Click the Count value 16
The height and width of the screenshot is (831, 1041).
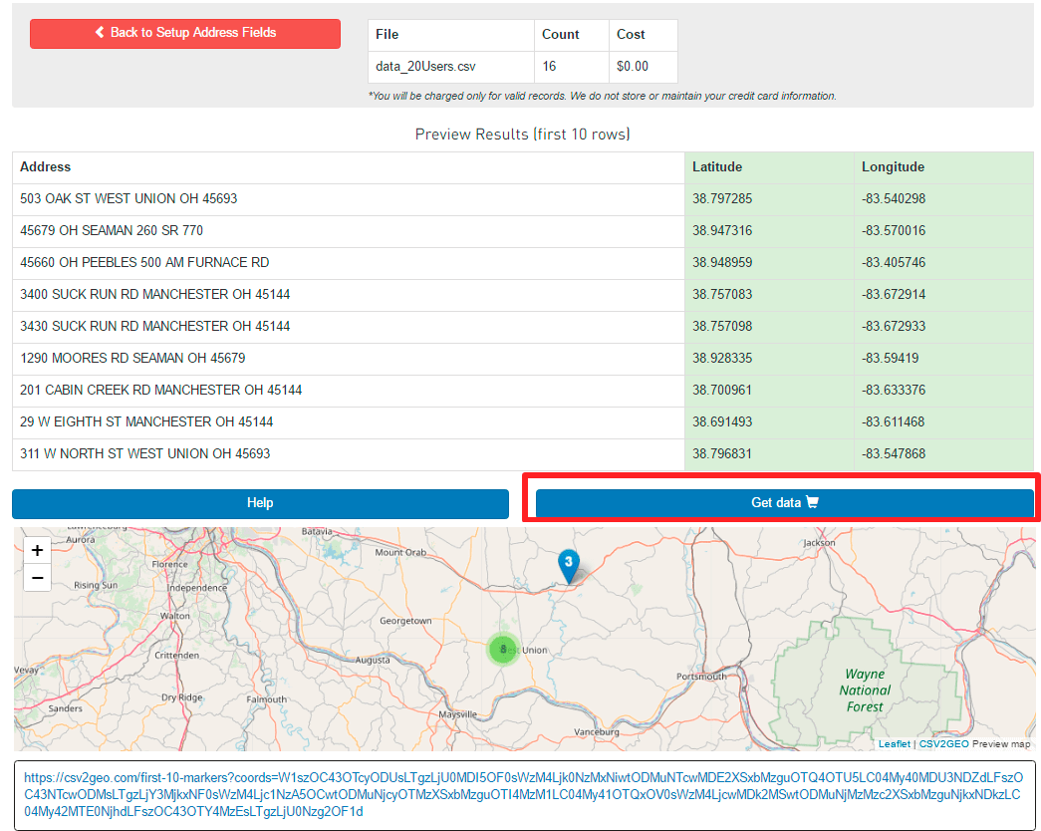572,67
